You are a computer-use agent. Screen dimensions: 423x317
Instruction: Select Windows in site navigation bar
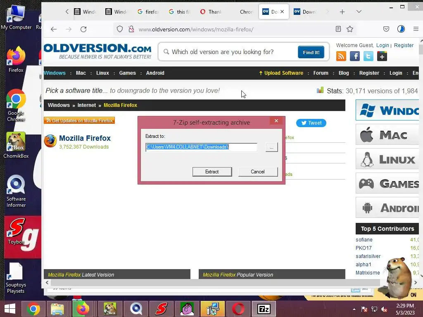tap(55, 73)
